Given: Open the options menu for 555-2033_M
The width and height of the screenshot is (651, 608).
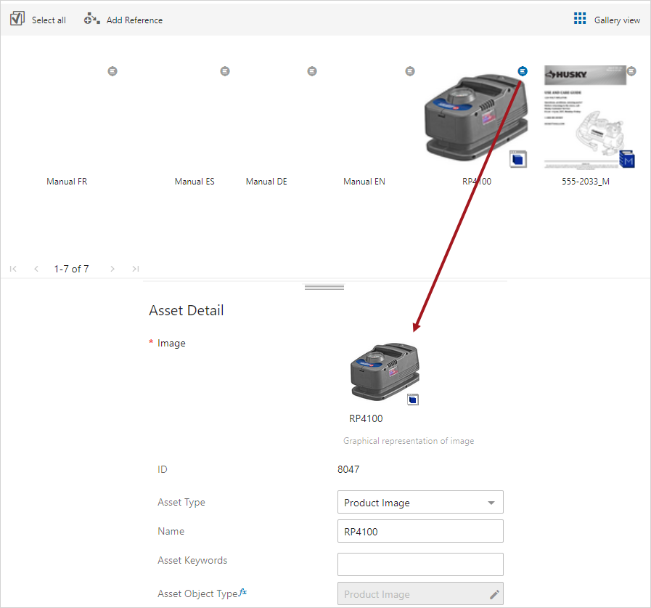Looking at the screenshot, I should tap(631, 71).
